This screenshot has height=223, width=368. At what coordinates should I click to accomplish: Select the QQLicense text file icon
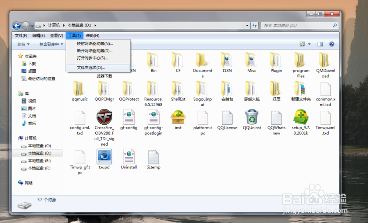(x=227, y=117)
